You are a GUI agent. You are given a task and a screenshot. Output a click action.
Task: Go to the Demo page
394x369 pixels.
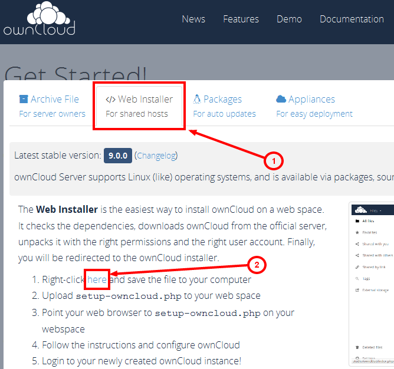point(289,19)
